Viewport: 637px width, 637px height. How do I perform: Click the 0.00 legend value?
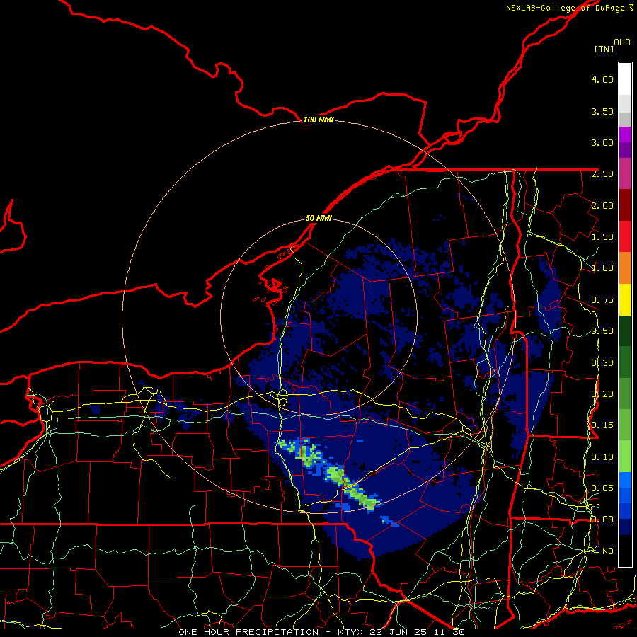point(602,520)
